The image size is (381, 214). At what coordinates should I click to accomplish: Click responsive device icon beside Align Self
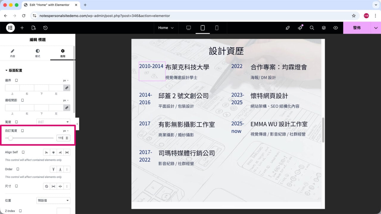coord(23,152)
